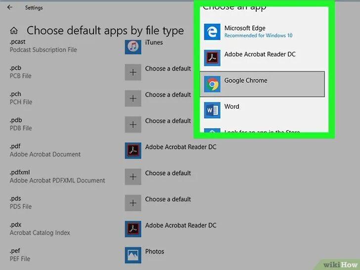The height and width of the screenshot is (270, 360).
Task: Click 'PDS File' description text
Action: [21, 207]
